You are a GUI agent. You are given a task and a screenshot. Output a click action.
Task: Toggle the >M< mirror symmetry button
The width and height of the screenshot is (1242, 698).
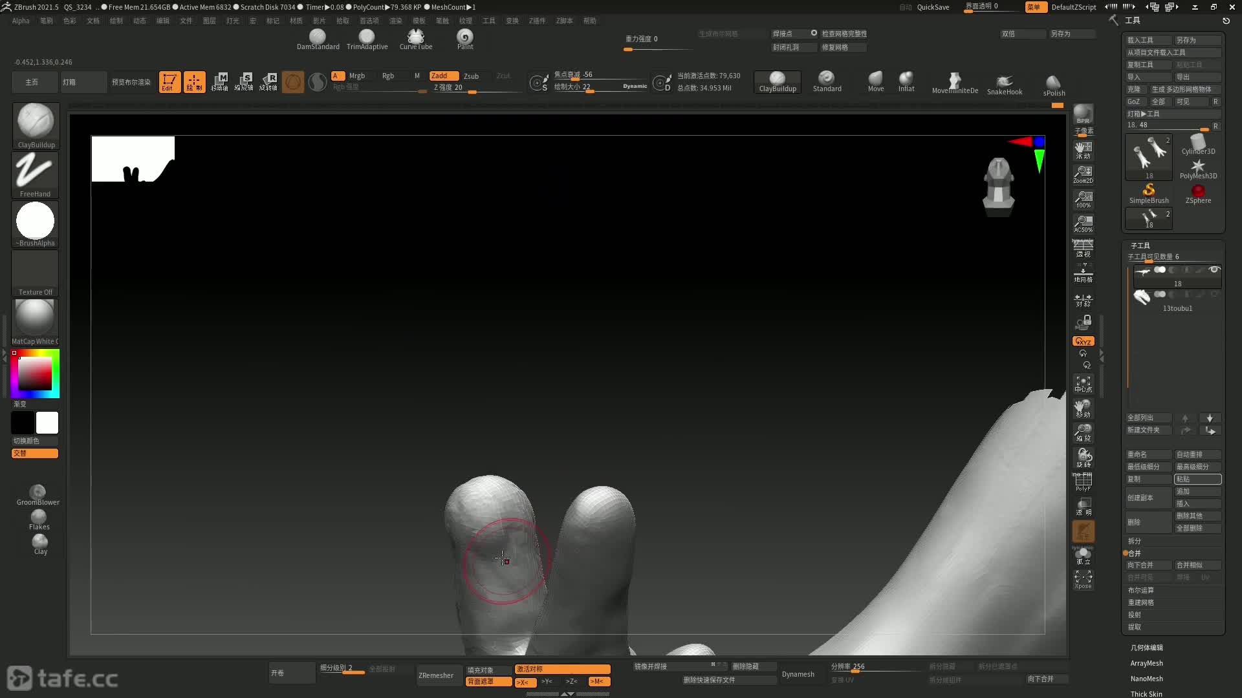tap(599, 682)
